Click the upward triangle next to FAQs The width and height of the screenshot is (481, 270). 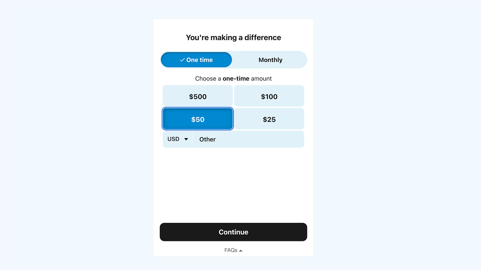click(x=241, y=250)
